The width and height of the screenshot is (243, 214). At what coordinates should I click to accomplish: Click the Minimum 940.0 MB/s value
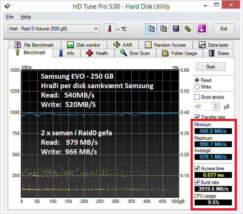pyautogui.click(x=213, y=131)
